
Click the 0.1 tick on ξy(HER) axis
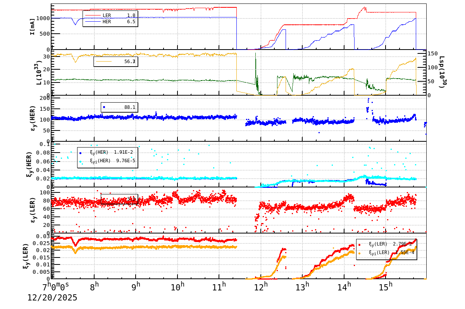(x=45, y=144)
